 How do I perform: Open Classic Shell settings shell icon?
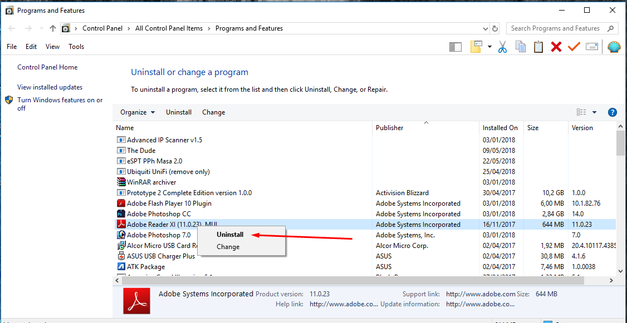tap(614, 47)
